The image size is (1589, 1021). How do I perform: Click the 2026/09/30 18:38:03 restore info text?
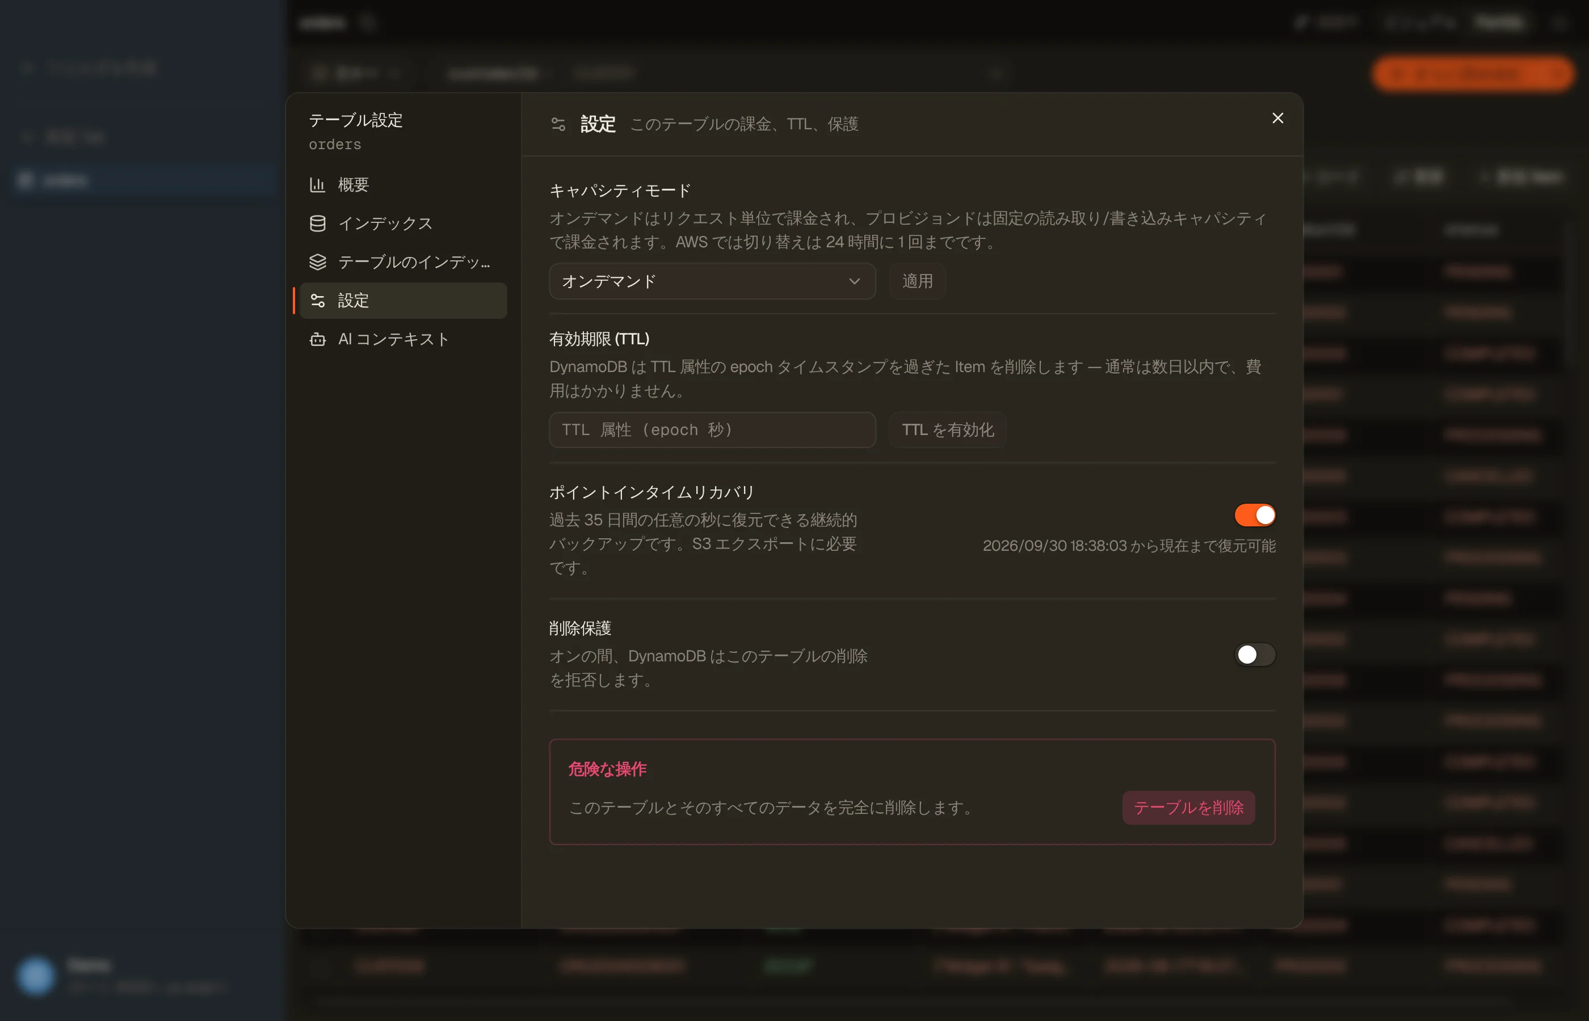click(x=1129, y=546)
